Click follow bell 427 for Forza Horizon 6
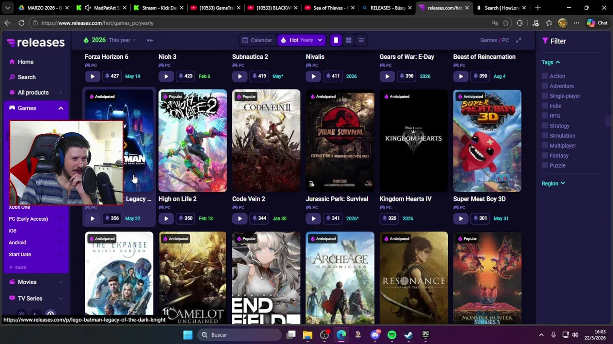This screenshot has width=613, height=344. 112,76
